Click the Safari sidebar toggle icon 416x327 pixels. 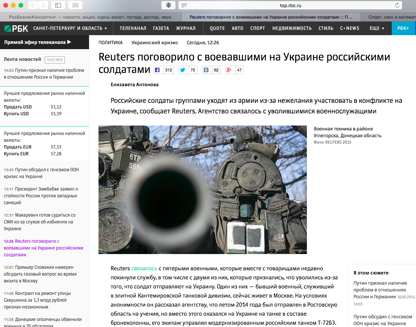click(58, 5)
